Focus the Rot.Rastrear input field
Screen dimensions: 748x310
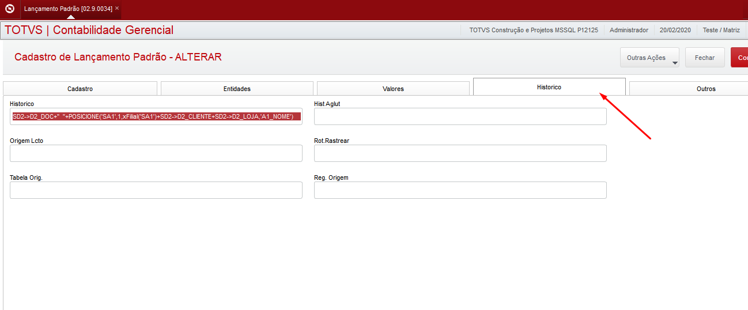tap(460, 153)
